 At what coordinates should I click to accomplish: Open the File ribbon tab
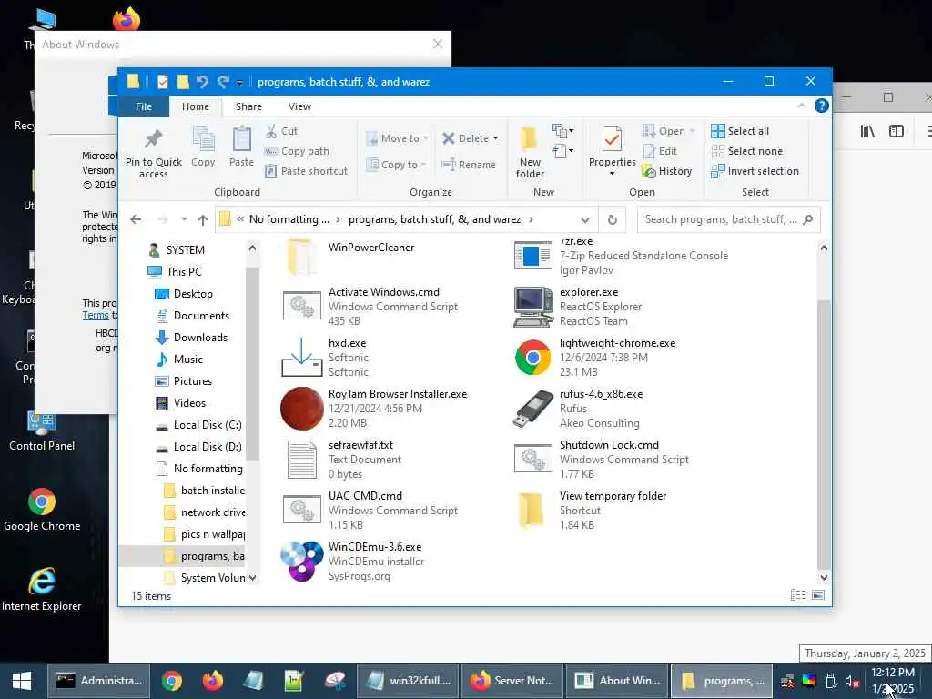point(143,106)
